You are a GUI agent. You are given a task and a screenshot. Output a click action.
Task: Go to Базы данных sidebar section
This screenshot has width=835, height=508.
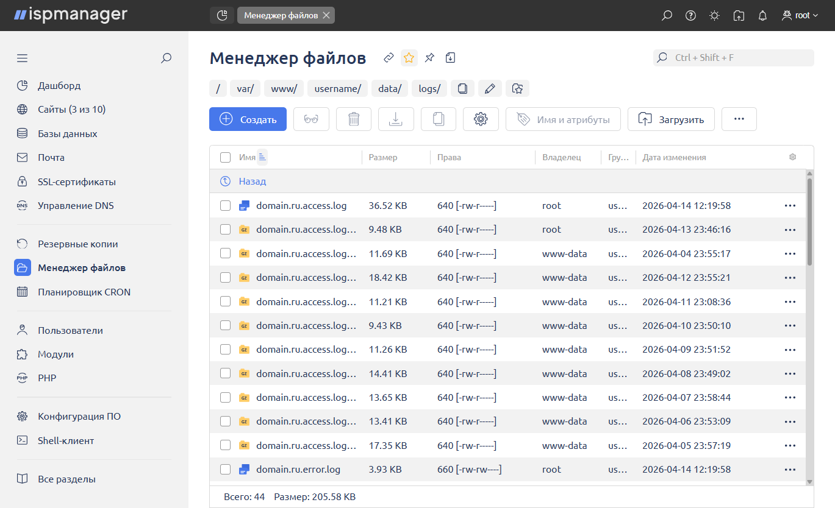point(67,133)
